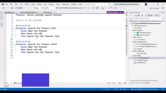The image size is (166, 93).
Task: Click the feedback icon beside Live Share
Action: tap(163, 8)
